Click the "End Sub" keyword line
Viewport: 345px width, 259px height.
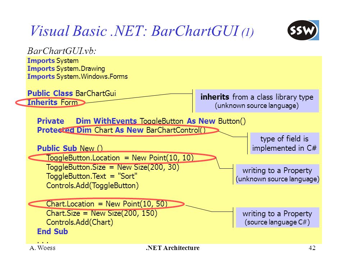[x=52, y=231]
